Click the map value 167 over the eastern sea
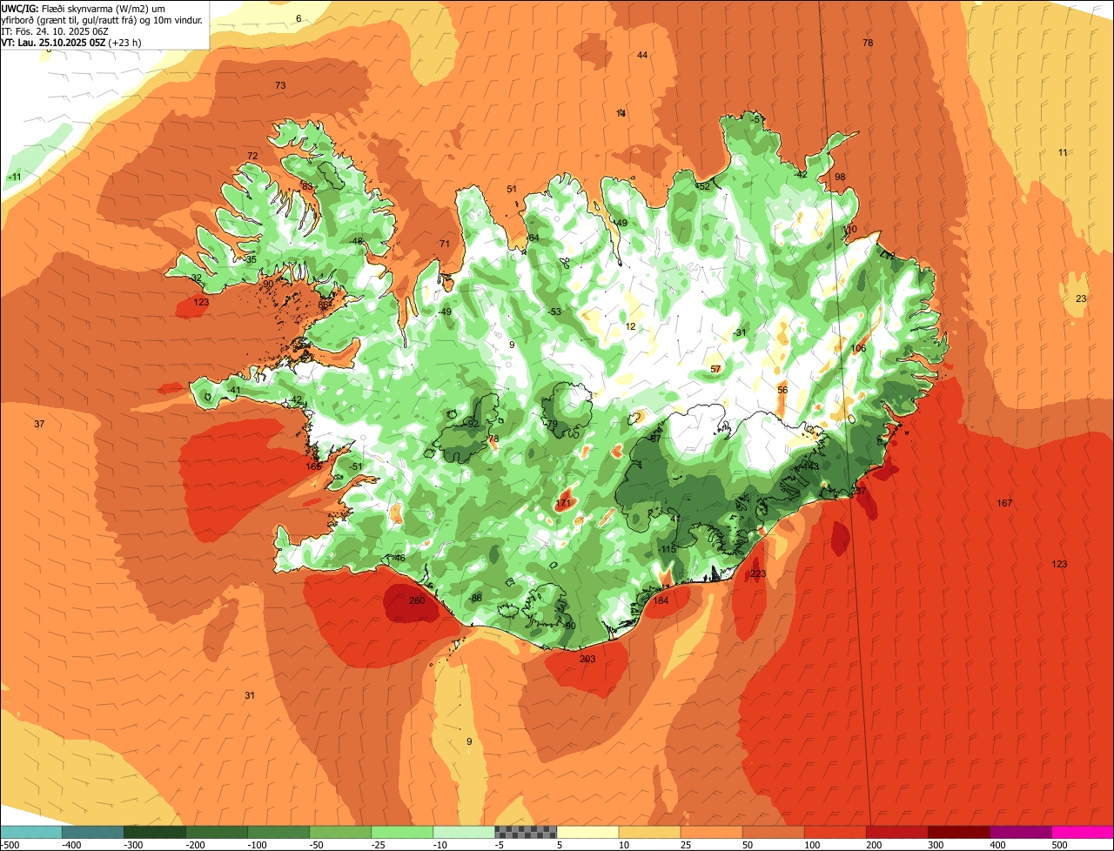Image resolution: width=1114 pixels, height=851 pixels. pyautogui.click(x=1004, y=503)
